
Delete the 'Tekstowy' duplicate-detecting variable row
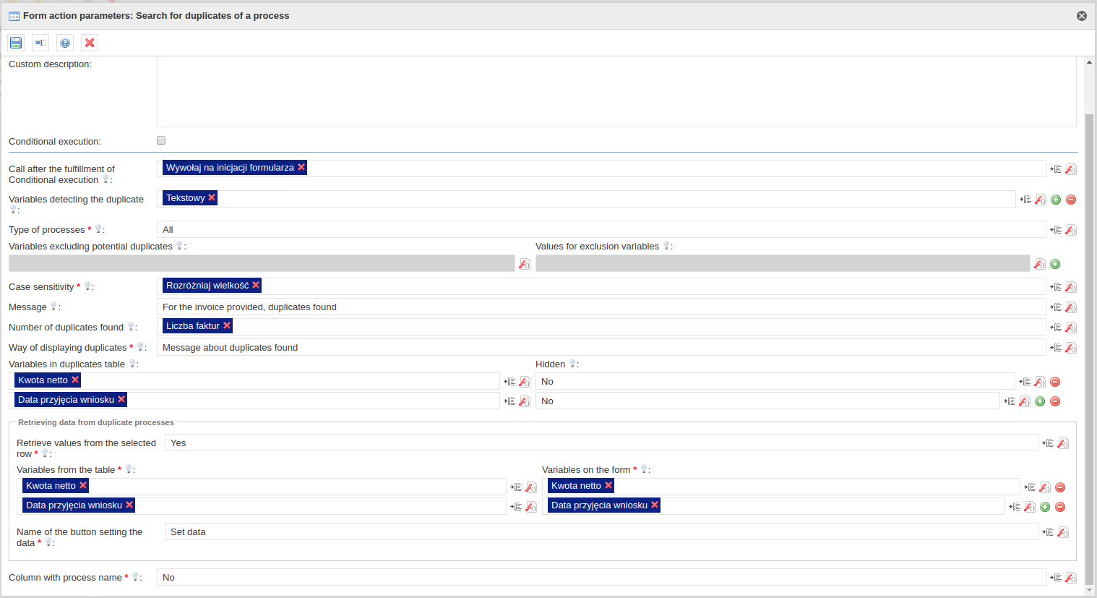tap(1071, 200)
